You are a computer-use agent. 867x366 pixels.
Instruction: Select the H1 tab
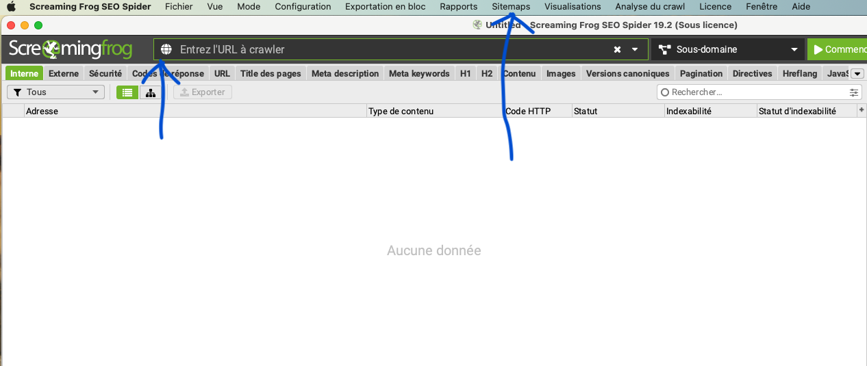pos(466,73)
